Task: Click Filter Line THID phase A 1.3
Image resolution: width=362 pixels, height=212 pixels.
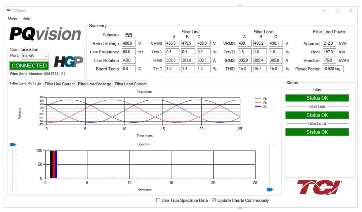Action: point(172,69)
